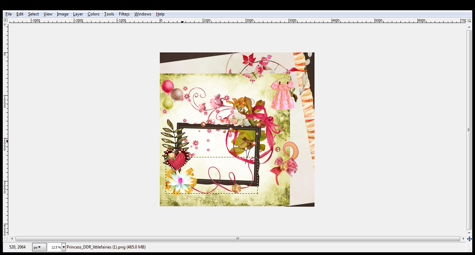Open the Tools menu
The height and width of the screenshot is (255, 475).
[x=109, y=14]
